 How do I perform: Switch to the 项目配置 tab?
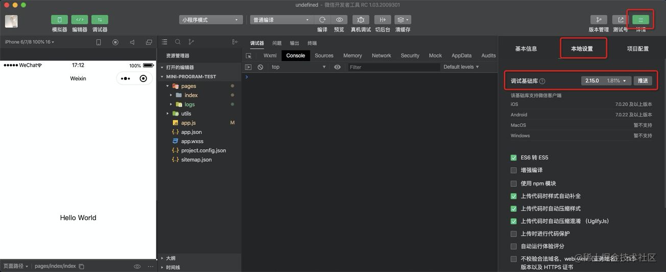point(637,49)
